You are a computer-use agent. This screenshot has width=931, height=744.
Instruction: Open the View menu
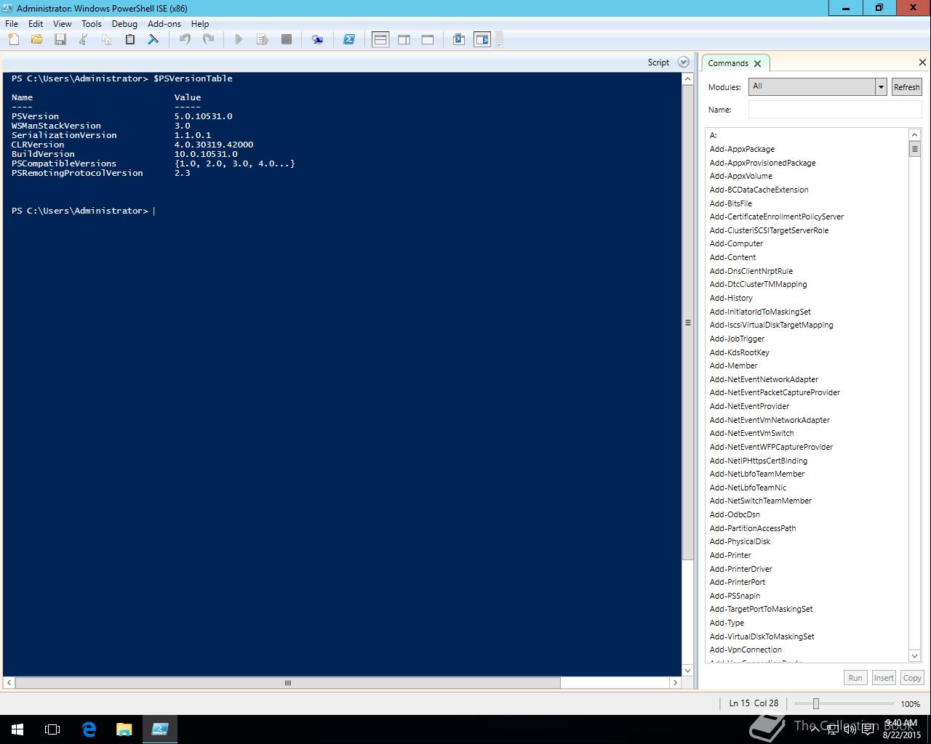coord(63,24)
